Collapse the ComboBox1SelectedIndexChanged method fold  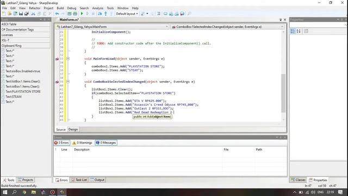point(68,82)
